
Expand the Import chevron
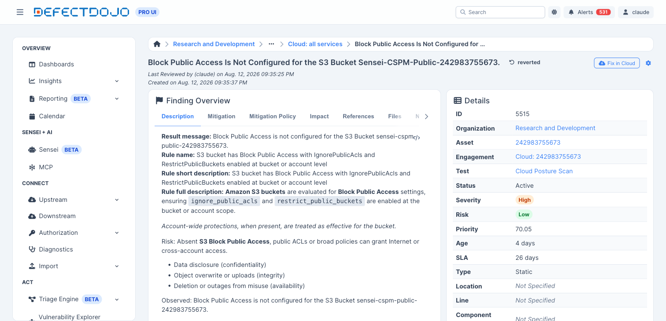point(117,266)
